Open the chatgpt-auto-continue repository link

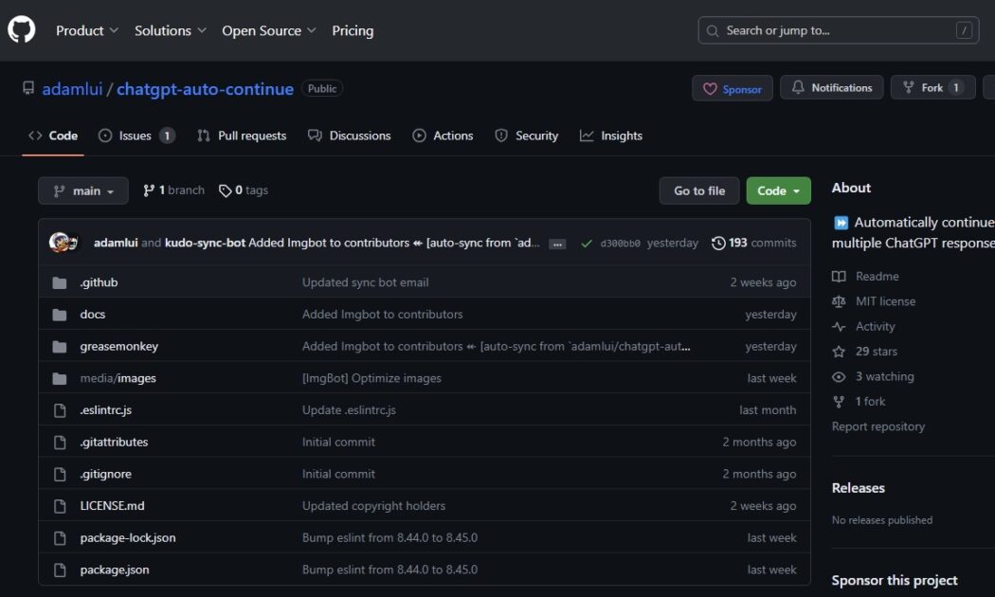point(205,89)
